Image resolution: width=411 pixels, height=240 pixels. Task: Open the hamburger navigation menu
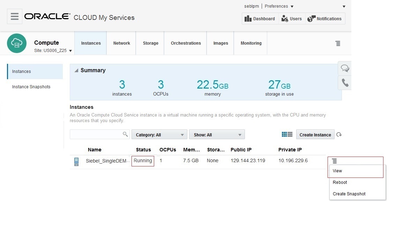pos(15,16)
